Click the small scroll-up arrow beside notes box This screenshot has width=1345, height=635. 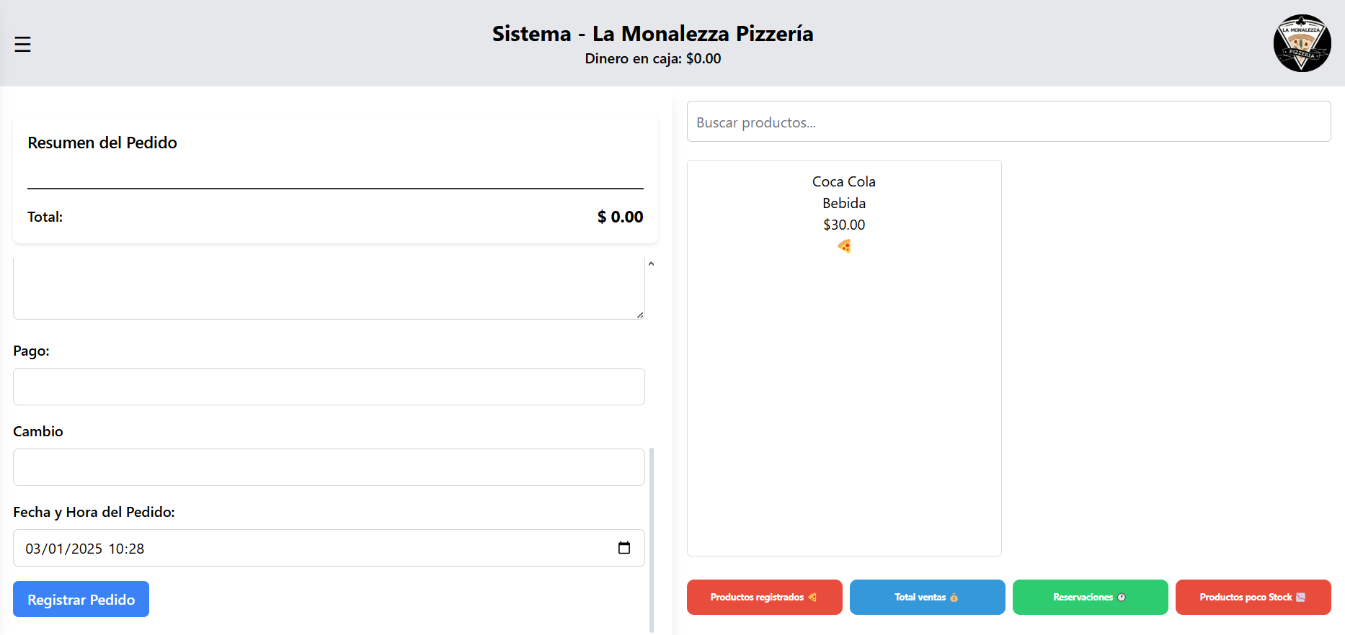coord(651,264)
